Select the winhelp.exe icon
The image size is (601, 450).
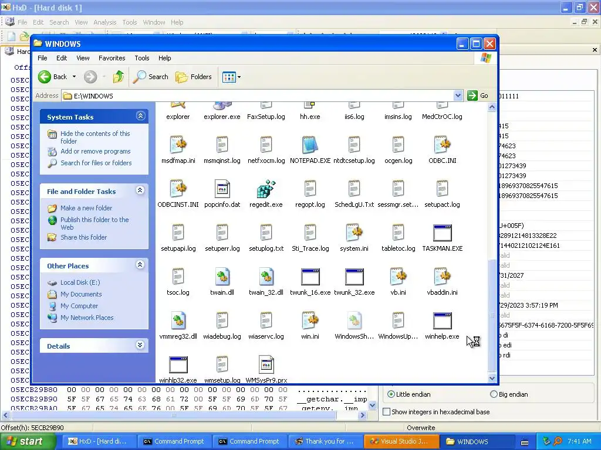click(x=443, y=321)
